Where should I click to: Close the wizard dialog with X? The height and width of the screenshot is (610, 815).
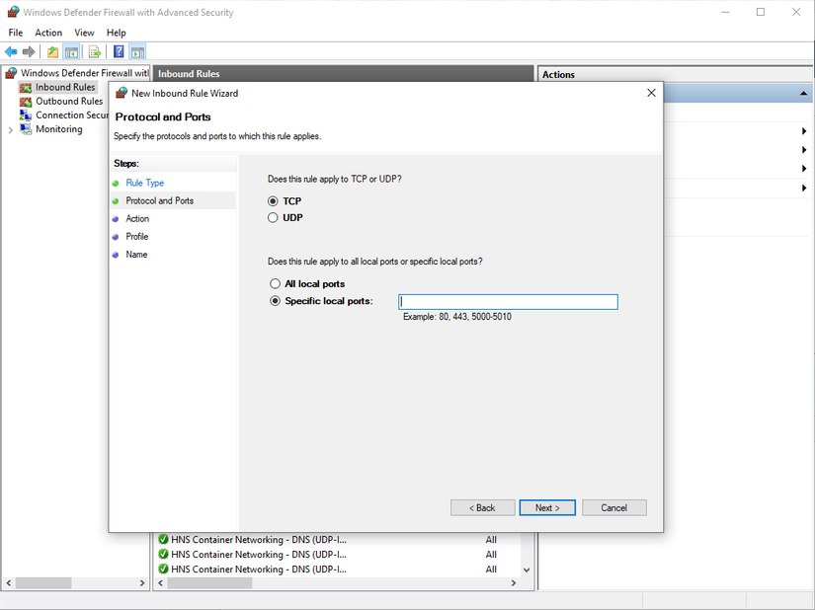[x=651, y=93]
